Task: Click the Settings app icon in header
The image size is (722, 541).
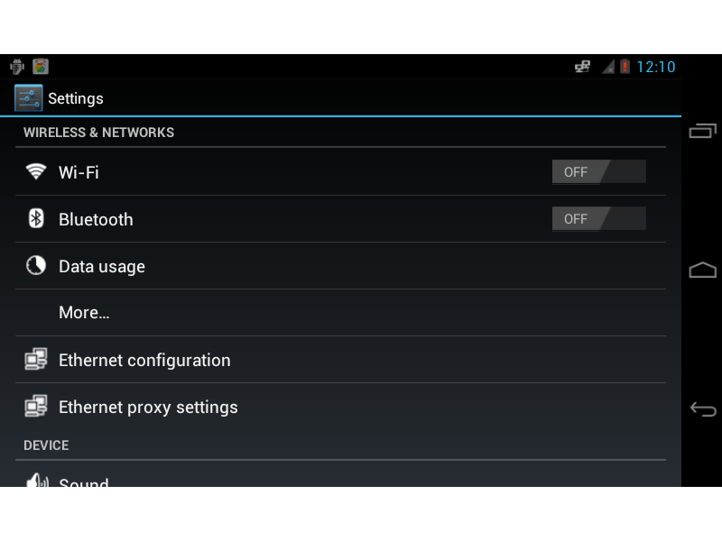Action: [x=29, y=98]
